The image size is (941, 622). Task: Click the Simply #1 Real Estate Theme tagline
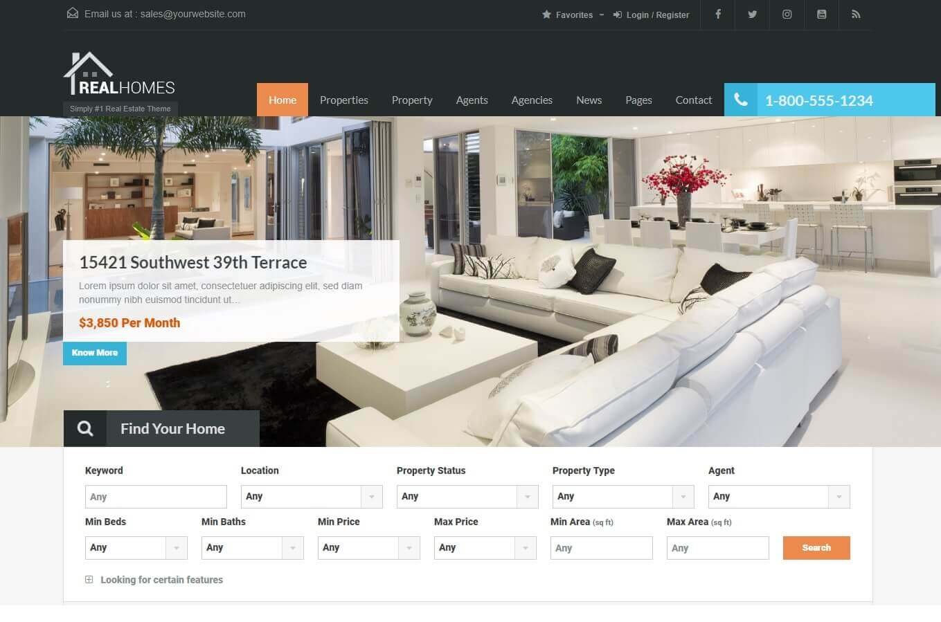click(120, 109)
